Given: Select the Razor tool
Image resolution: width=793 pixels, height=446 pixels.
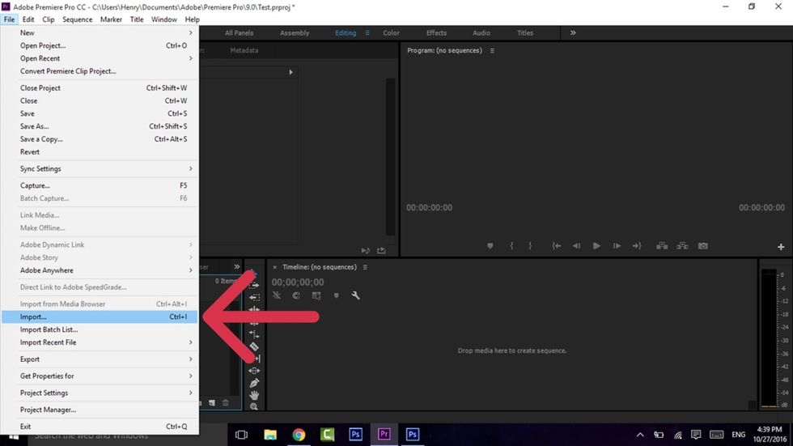Looking at the screenshot, I should (254, 346).
